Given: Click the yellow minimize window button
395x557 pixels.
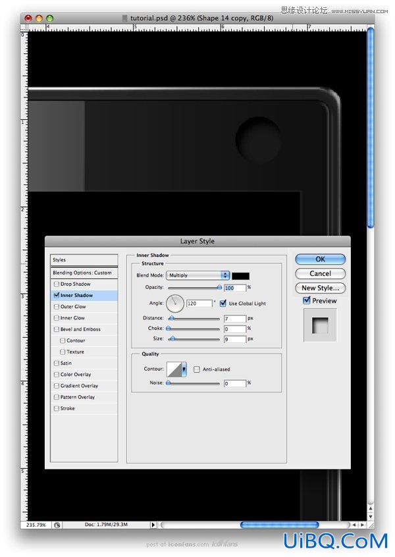Looking at the screenshot, I should coord(39,18).
